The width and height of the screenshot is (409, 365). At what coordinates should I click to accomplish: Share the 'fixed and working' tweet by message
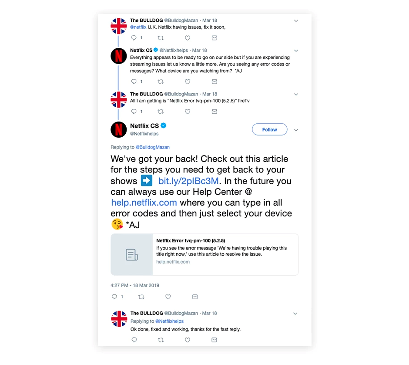pyautogui.click(x=214, y=340)
